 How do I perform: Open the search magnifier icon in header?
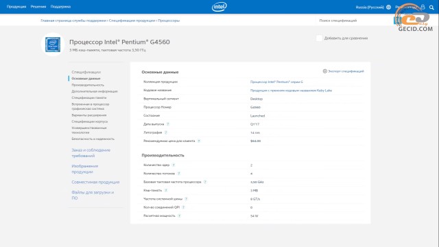[431, 8]
